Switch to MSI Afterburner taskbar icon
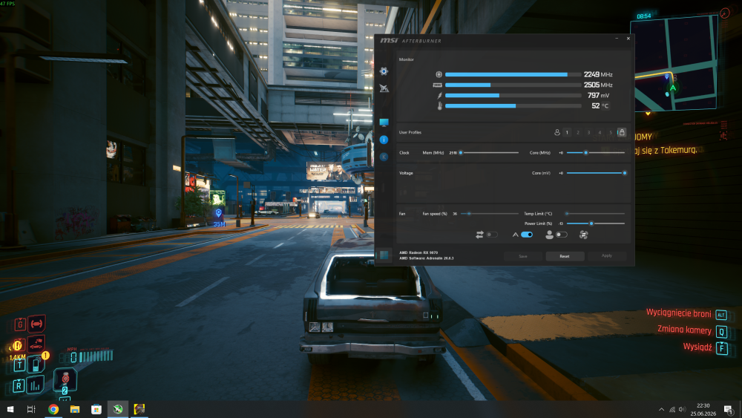The height and width of the screenshot is (418, 742). pyautogui.click(x=118, y=410)
